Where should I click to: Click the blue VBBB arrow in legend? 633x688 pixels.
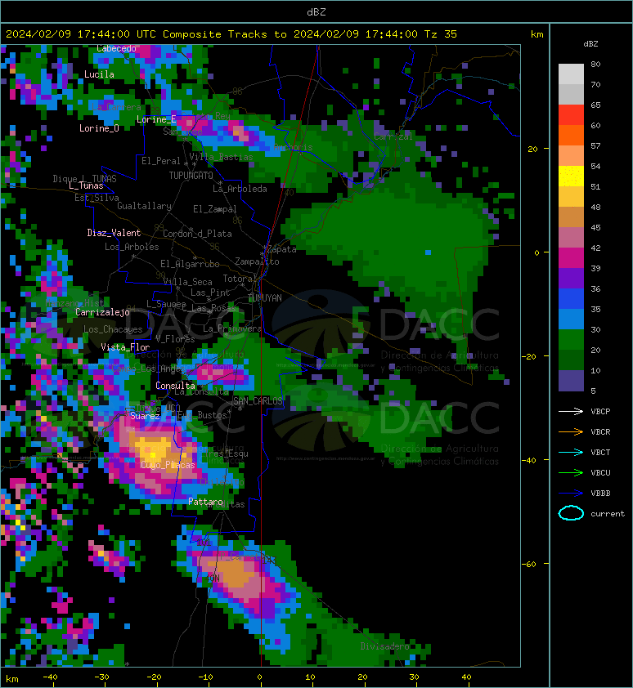[571, 494]
